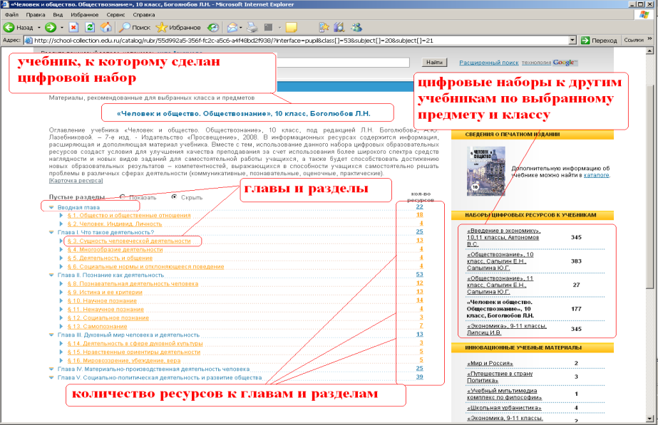
Task: Click the star-burst toolbar icon near Messenger
Action: pyautogui.click(x=324, y=28)
